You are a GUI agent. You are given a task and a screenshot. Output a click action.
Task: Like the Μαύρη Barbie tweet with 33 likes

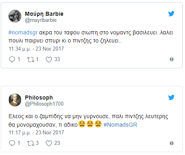(x=49, y=59)
